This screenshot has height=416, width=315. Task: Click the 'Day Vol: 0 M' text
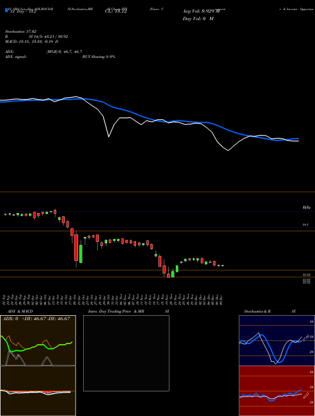click(x=198, y=19)
